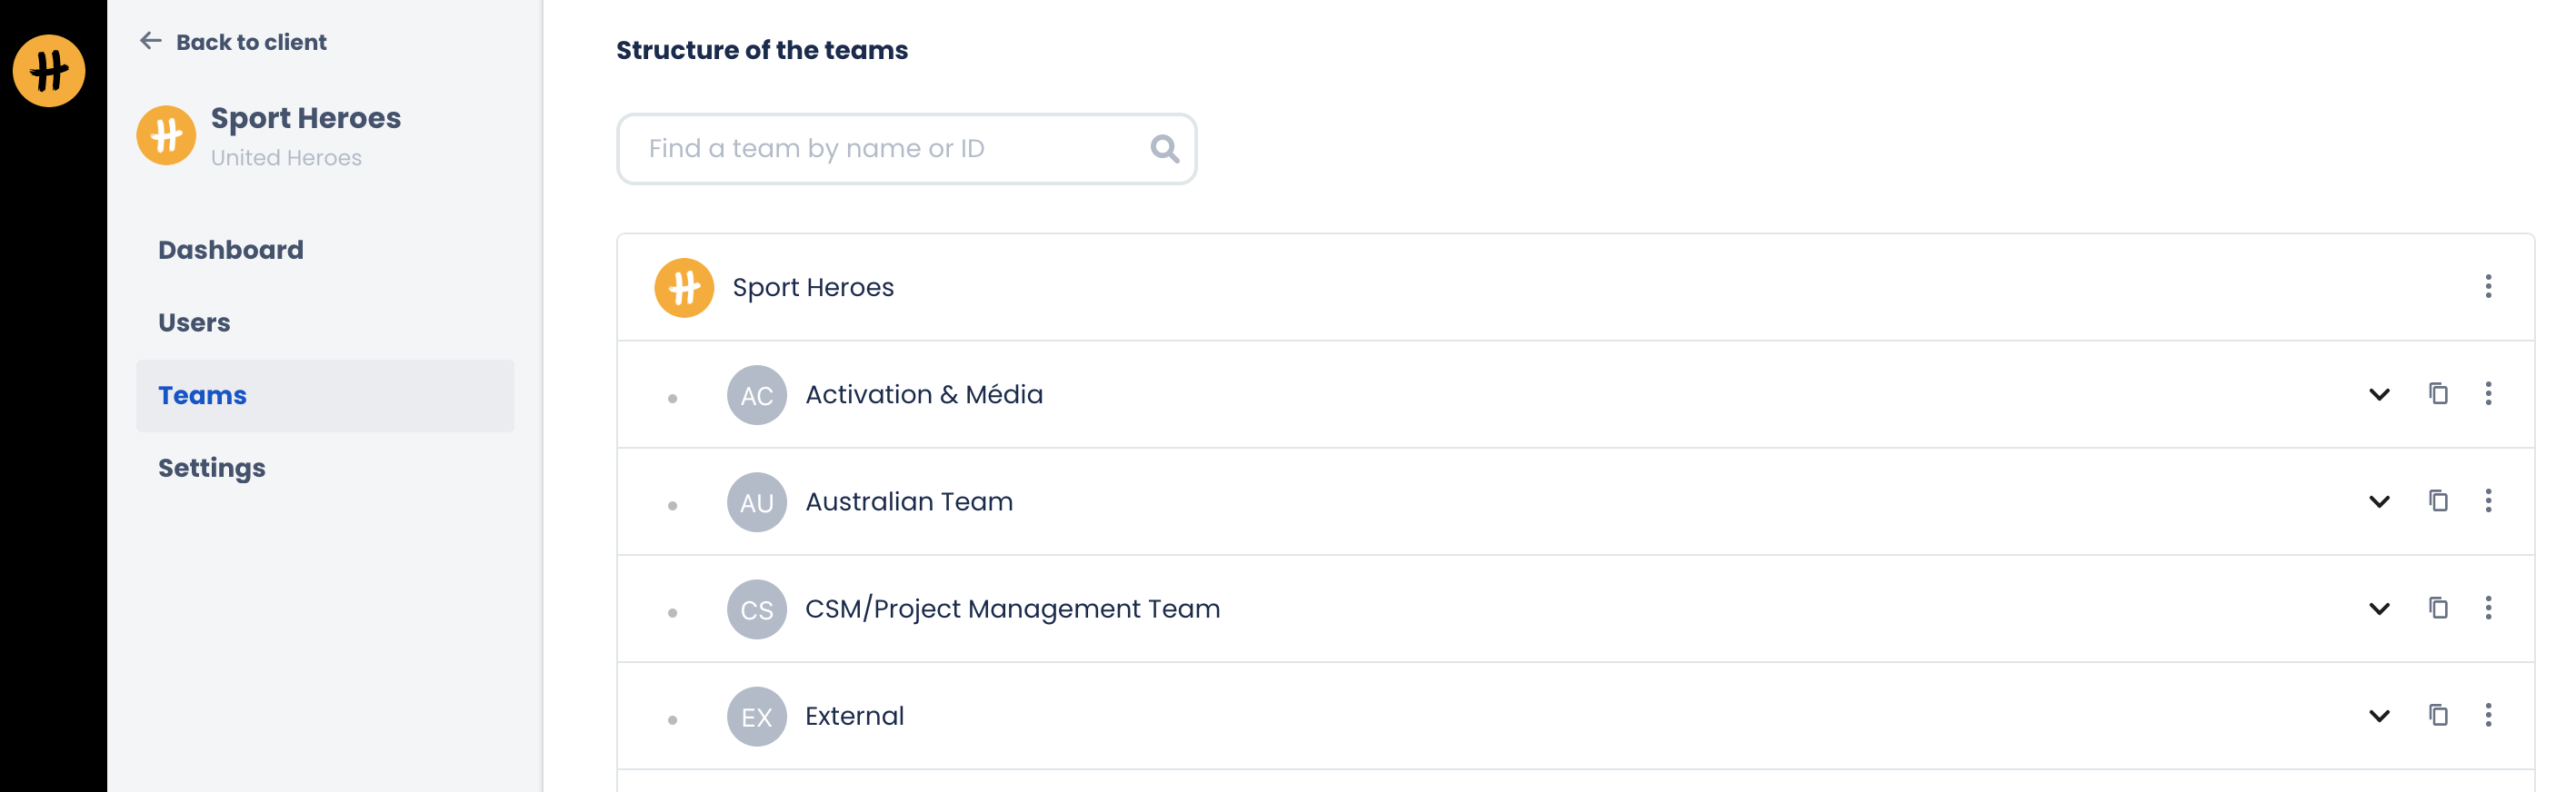Go to the Dashboard section

231,250
